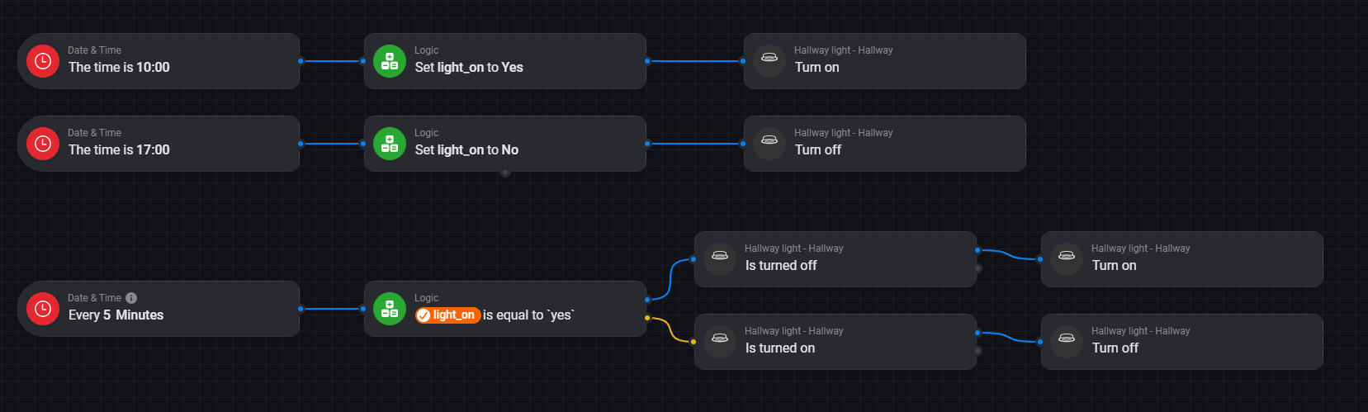This screenshot has height=412, width=1368.
Task: Click the blue true-output dot on the light_on condition card
Action: [647, 300]
